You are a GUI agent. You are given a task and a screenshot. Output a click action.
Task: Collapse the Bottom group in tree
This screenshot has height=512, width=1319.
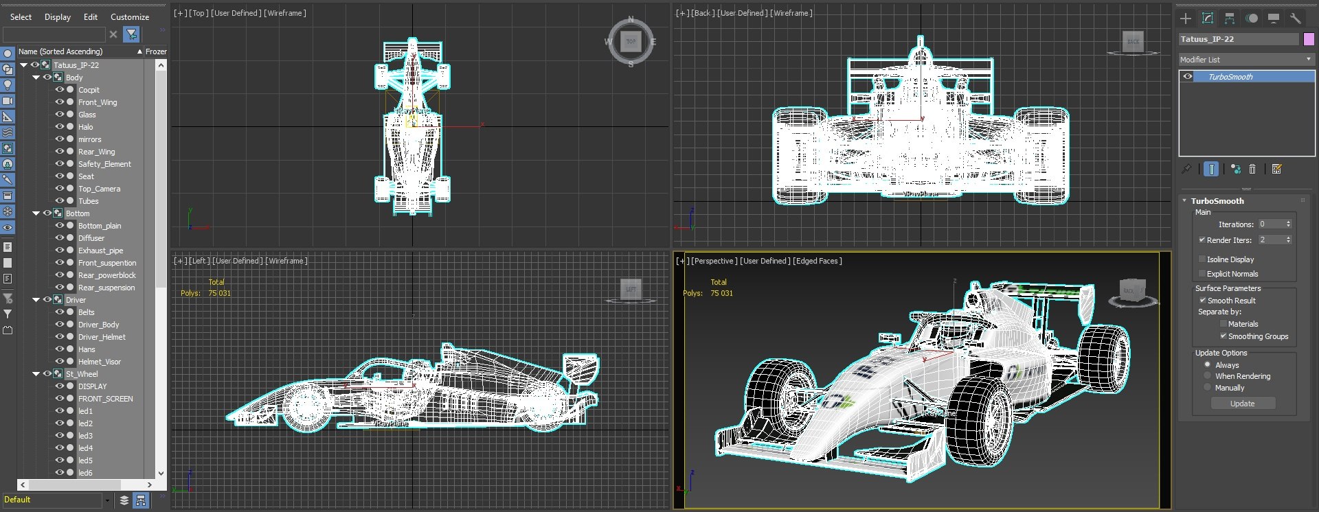point(36,213)
